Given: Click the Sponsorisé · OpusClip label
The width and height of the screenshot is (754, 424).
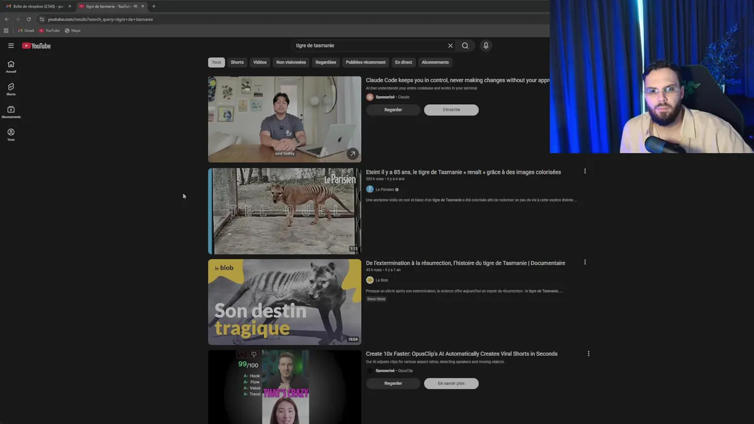Looking at the screenshot, I should [394, 371].
